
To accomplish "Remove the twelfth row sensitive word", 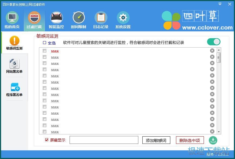I will point(212,119).
